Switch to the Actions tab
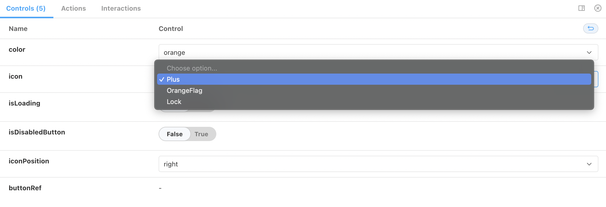Image resolution: width=606 pixels, height=207 pixels. pyautogui.click(x=73, y=8)
